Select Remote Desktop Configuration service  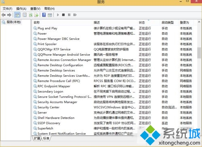pos(60,65)
